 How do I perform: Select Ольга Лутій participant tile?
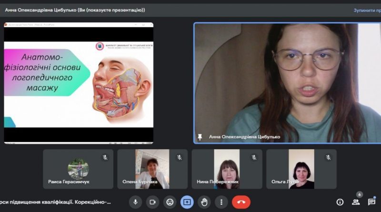tap(301, 169)
